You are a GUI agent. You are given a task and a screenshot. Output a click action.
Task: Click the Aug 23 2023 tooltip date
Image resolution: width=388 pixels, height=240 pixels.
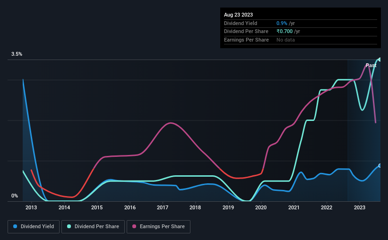click(x=238, y=15)
